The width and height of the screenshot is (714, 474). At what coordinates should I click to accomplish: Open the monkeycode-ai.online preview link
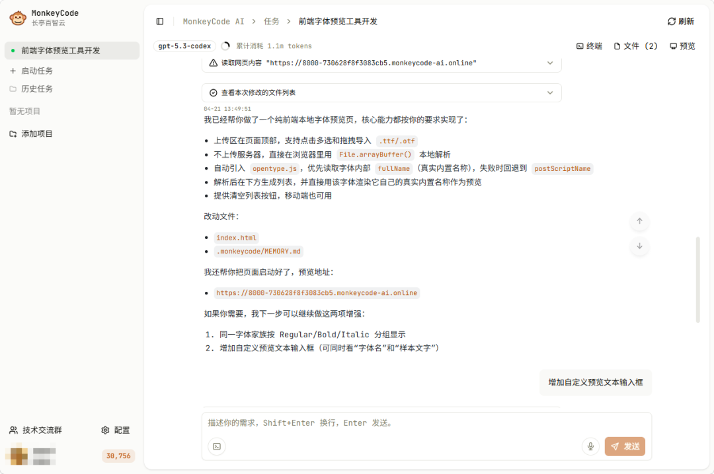pyautogui.click(x=318, y=292)
